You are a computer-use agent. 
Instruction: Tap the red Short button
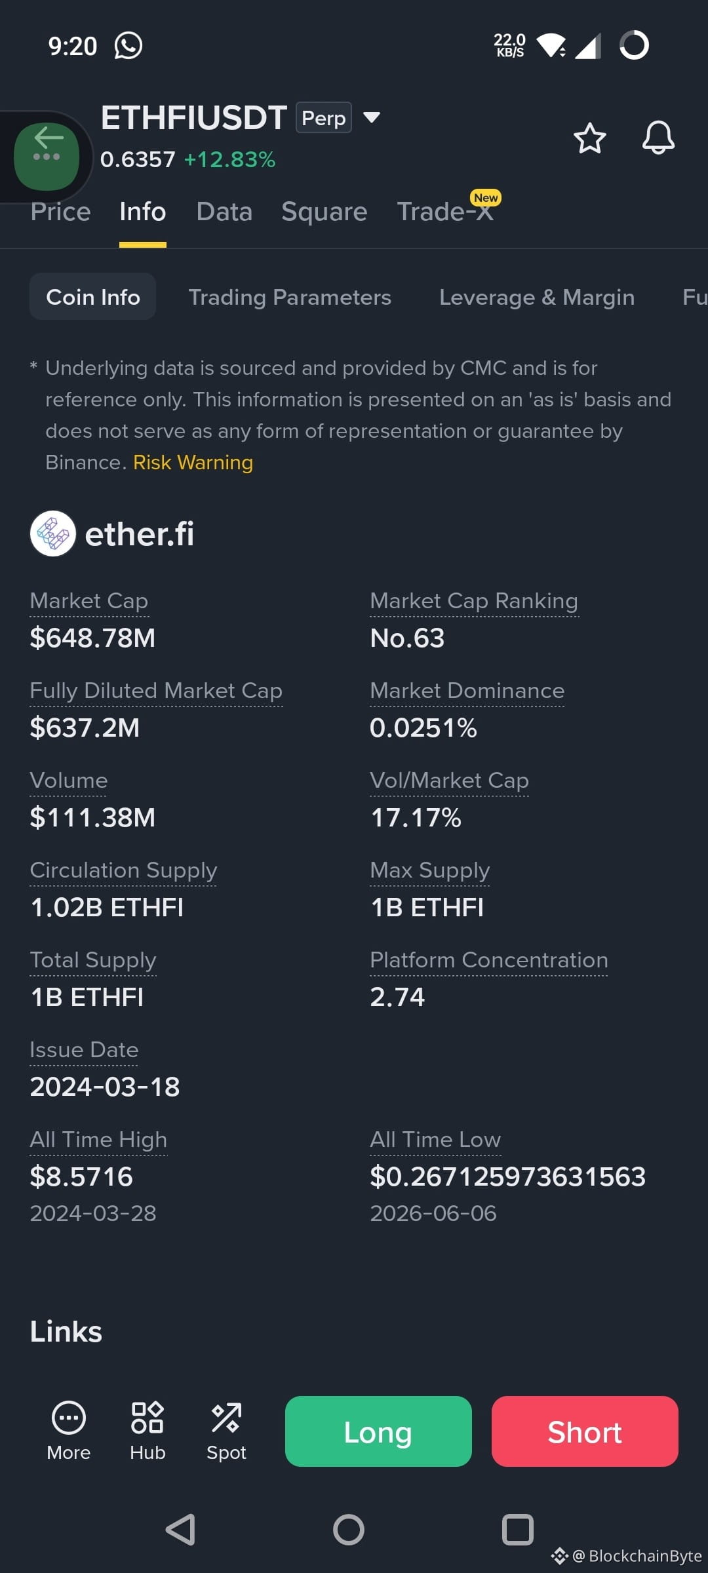tap(585, 1431)
